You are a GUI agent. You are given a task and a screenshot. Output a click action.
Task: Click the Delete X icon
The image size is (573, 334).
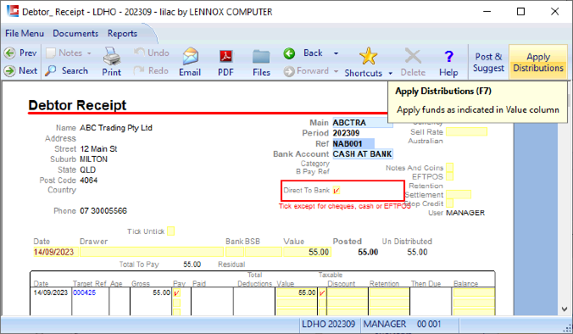413,57
